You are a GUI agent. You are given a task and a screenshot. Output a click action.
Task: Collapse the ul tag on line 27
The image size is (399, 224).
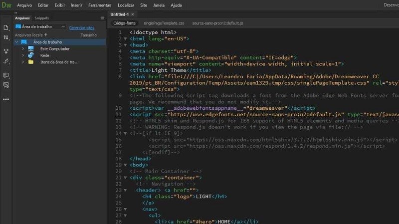(x=125, y=216)
